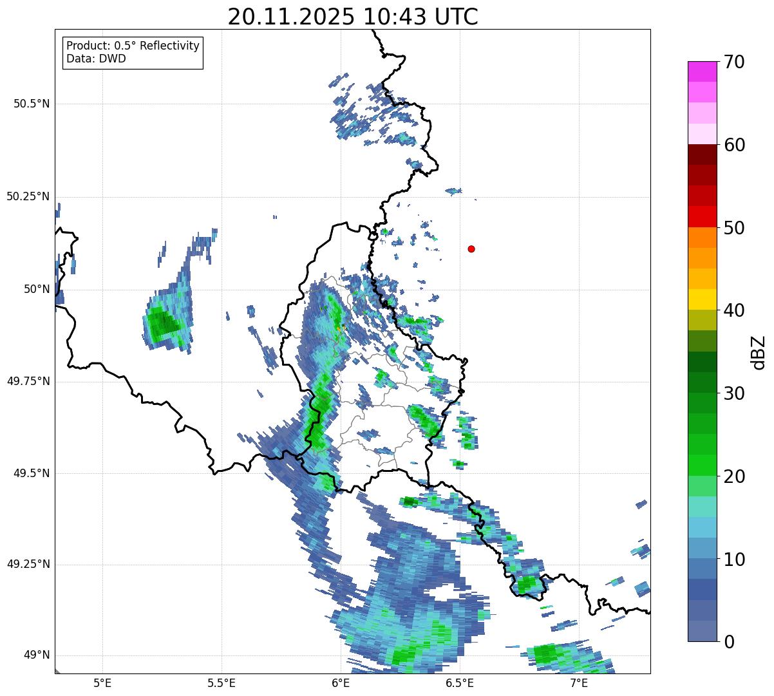The image size is (774, 696).
Task: Click the 6°E longitude label
Action: click(341, 683)
